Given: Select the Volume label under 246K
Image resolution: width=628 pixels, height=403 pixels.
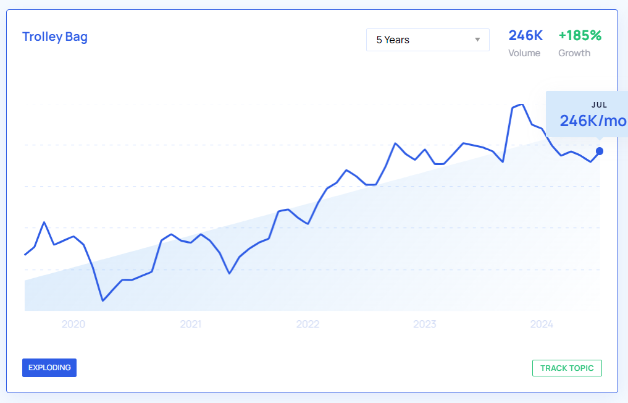Looking at the screenshot, I should (x=524, y=53).
